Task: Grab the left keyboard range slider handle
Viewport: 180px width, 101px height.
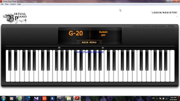Action: tap(59, 48)
